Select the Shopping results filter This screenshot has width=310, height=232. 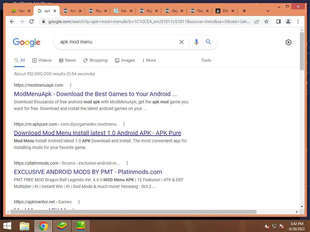point(95,60)
